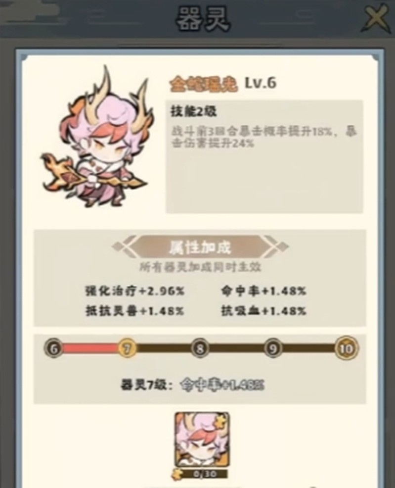Click the 属性加成 banner header

pyautogui.click(x=200, y=247)
